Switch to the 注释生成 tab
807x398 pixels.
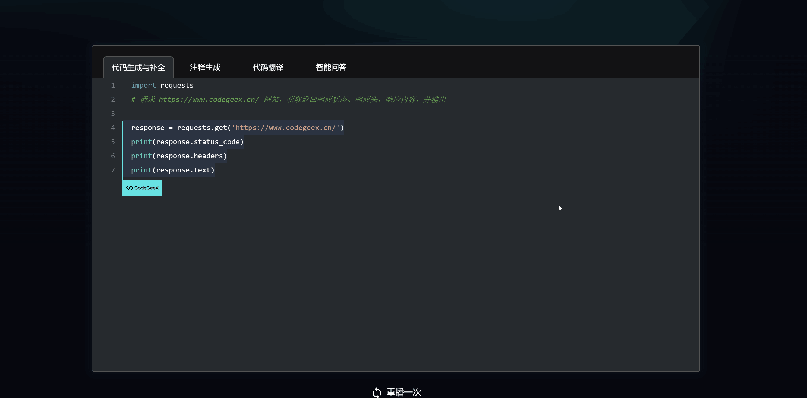[x=205, y=67]
